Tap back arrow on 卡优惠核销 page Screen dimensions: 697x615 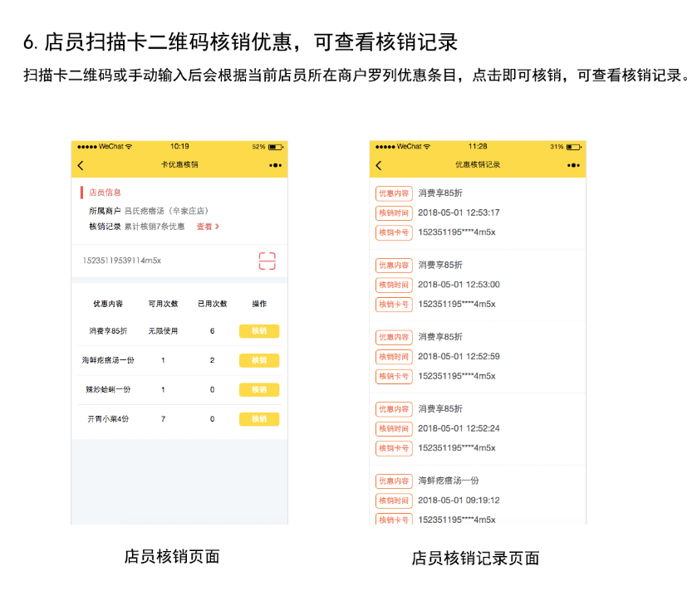tap(81, 165)
